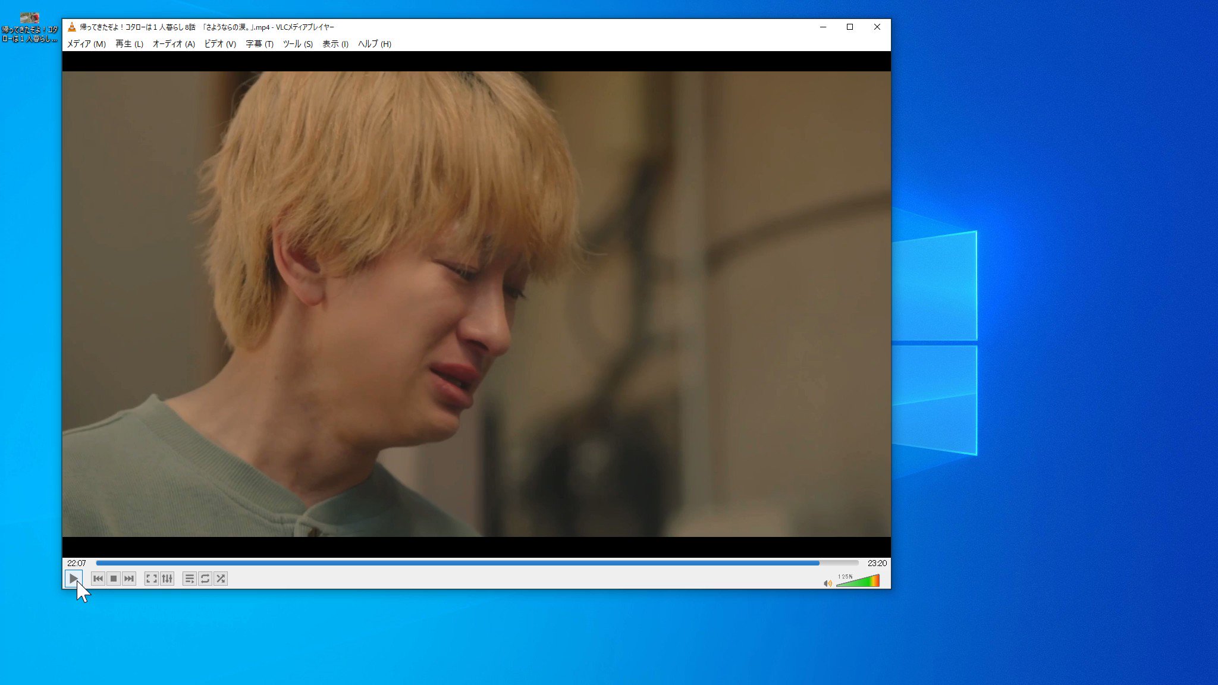Click the 23:20 total time label
This screenshot has height=685, width=1218.
pyautogui.click(x=877, y=563)
